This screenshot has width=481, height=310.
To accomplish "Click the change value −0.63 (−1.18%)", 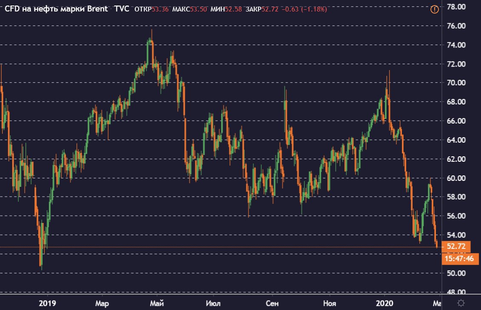I will tap(304, 9).
